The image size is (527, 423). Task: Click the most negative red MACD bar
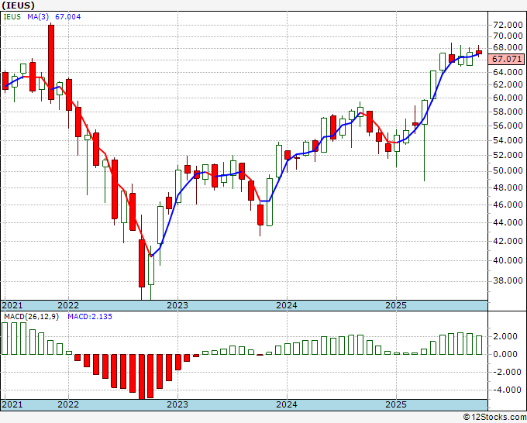point(142,377)
